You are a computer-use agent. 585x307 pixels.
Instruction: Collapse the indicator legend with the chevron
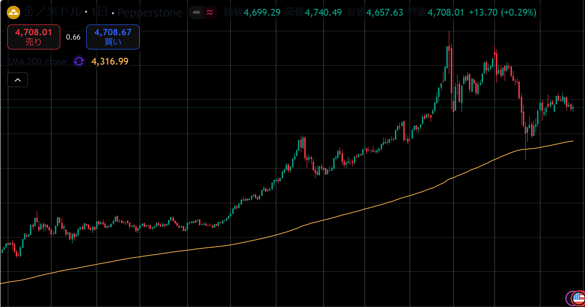coord(18,80)
